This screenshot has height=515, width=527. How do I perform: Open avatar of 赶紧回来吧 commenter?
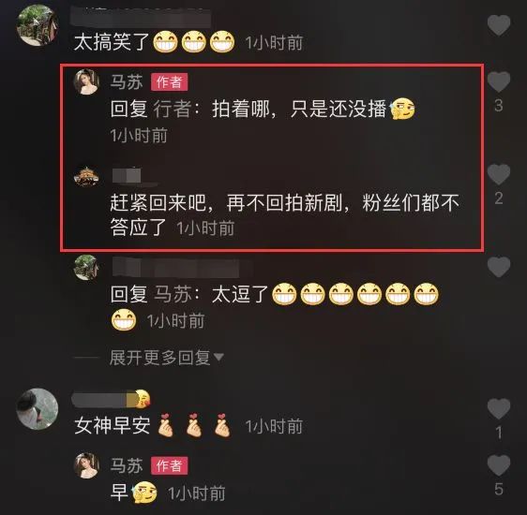point(86,176)
